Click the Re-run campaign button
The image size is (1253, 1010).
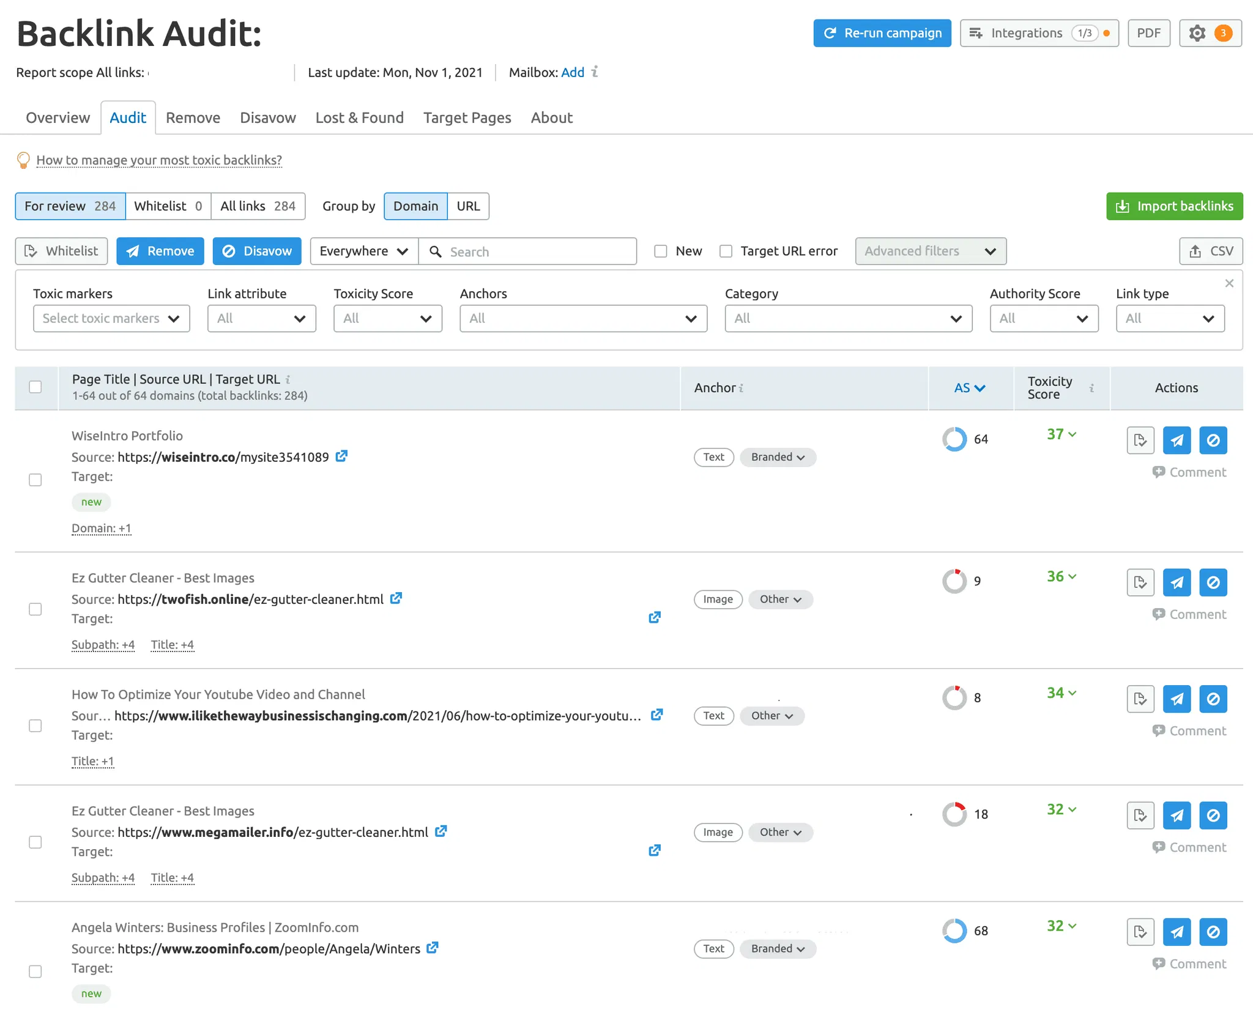click(x=882, y=33)
